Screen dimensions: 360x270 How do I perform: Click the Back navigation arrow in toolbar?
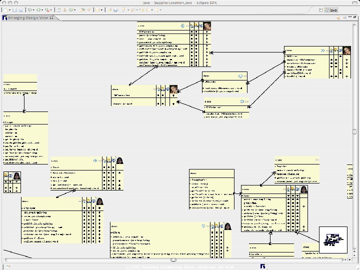[147, 10]
